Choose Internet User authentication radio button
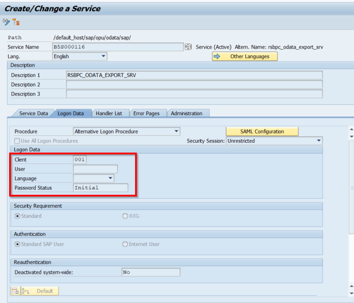The width and height of the screenshot is (354, 303). 125,244
